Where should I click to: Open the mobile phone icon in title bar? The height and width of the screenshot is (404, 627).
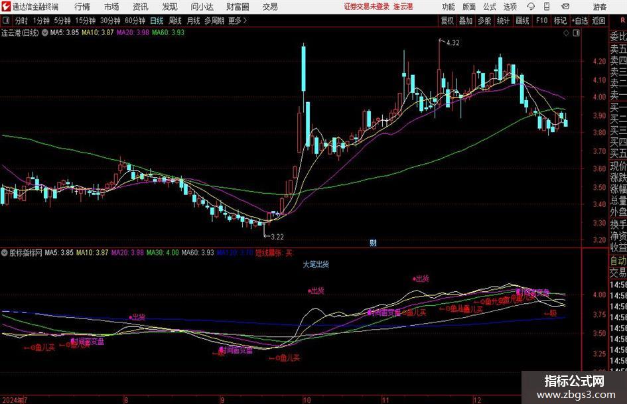(547, 7)
